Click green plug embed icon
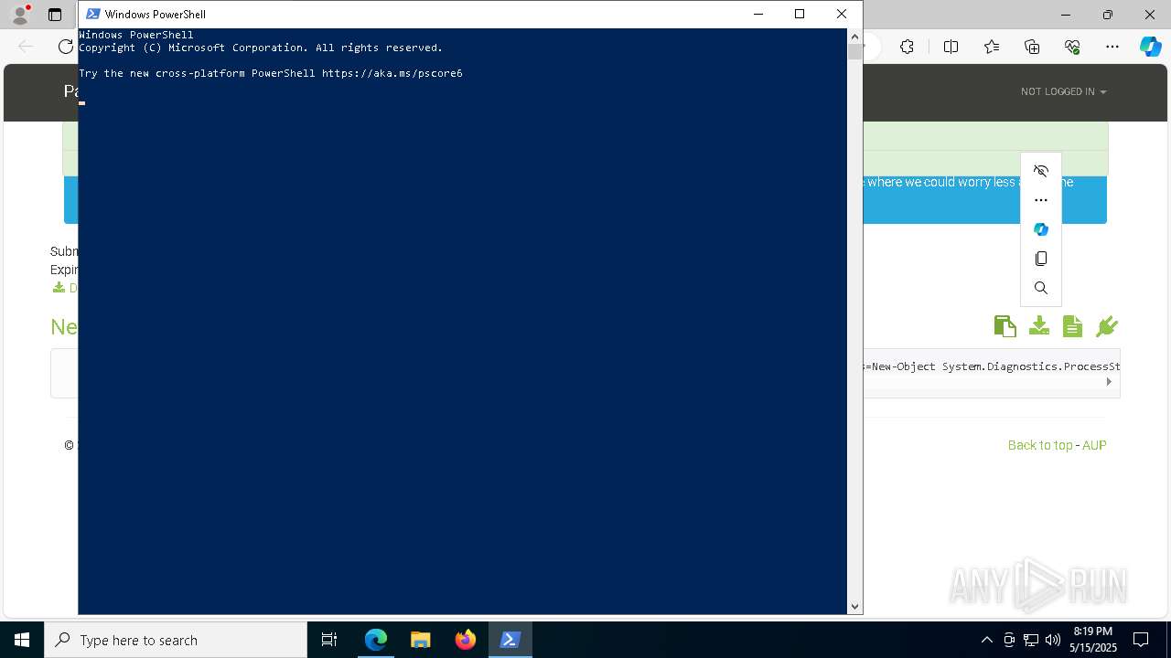1171x658 pixels. (1107, 326)
